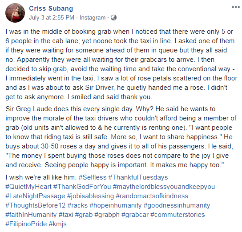Viewport: 242px width, 232px height.
Task: Open the #jobisablessing hashtag
Action: click(x=90, y=196)
